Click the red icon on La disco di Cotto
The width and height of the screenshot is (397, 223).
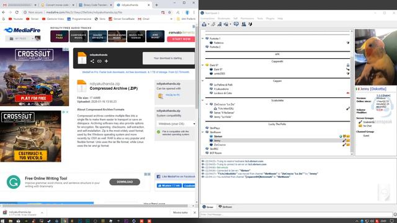pyautogui.click(x=348, y=93)
